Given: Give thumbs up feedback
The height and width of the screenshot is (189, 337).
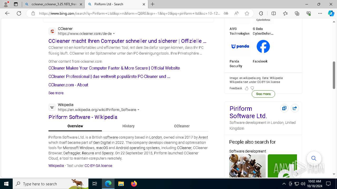Looking at the screenshot, I should coord(247,88).
